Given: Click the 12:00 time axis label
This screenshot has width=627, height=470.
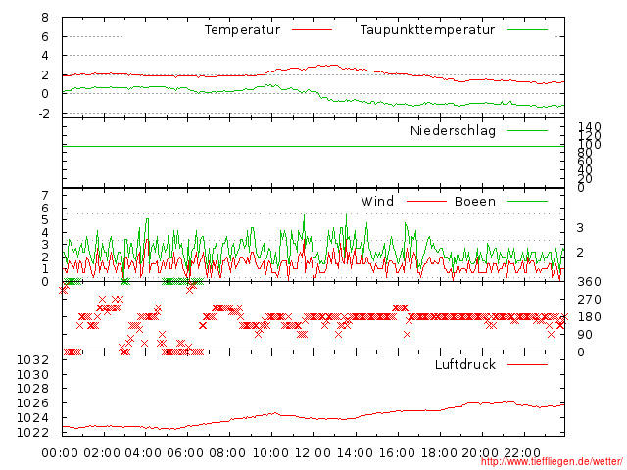Looking at the screenshot, I should tap(313, 452).
